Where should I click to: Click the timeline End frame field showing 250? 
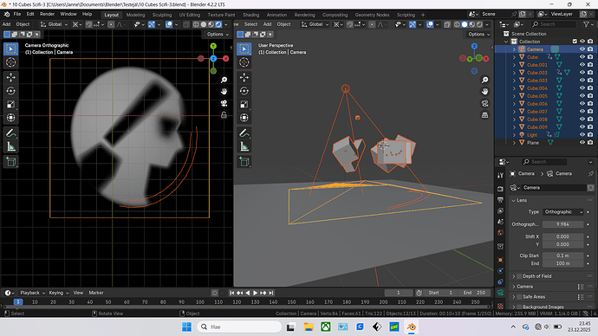tap(475, 293)
